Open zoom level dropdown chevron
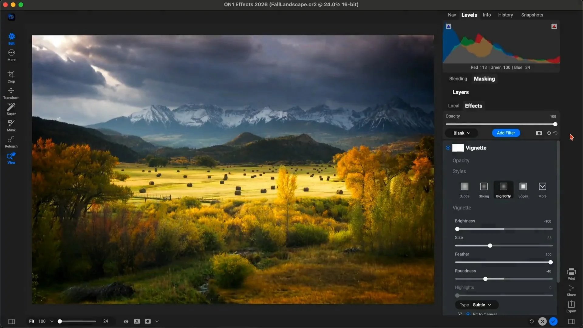Image resolution: width=583 pixels, height=328 pixels. tap(52, 321)
